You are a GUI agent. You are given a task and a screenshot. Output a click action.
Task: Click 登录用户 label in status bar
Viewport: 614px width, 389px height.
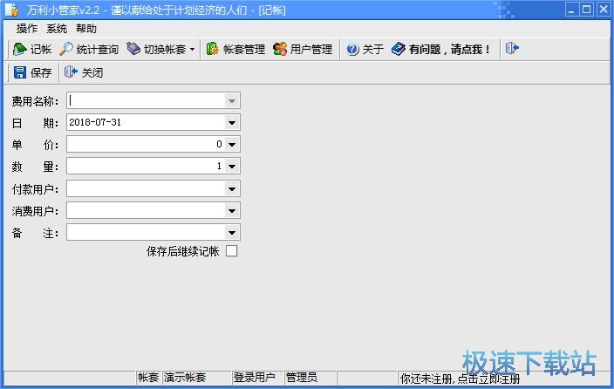[254, 378]
